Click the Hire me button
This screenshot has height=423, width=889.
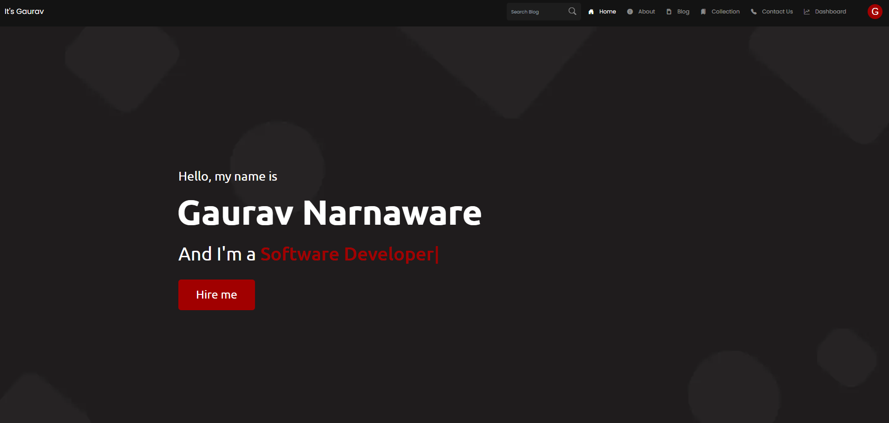[x=216, y=294]
